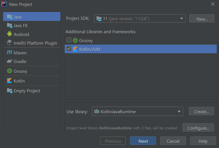The image size is (219, 148).
Task: Click the New... SDK button
Action: point(202,18)
